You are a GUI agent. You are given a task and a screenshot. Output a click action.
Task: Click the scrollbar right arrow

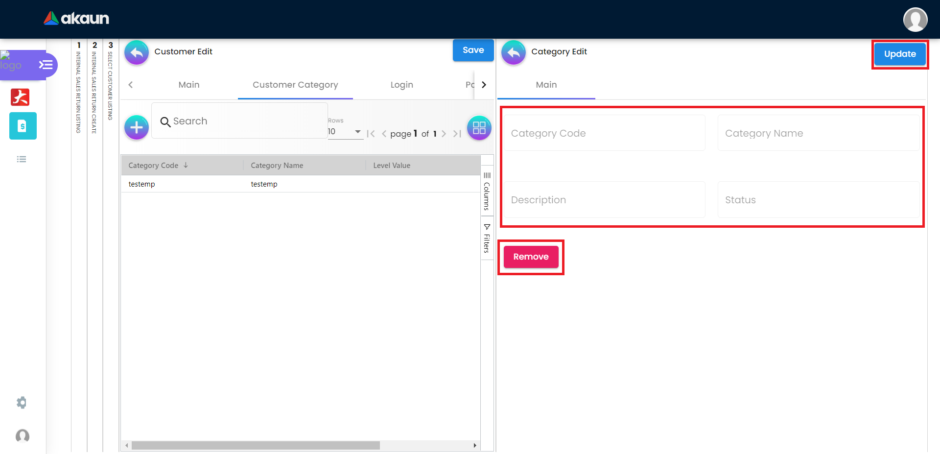(475, 445)
